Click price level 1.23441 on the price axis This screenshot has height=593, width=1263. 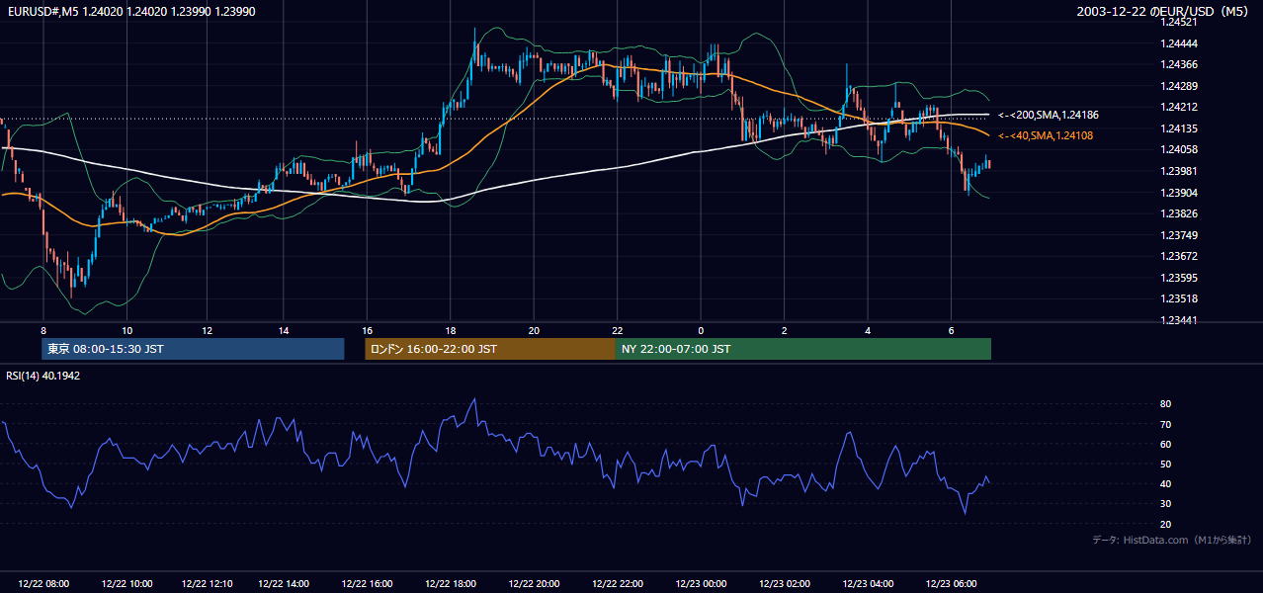pyautogui.click(x=1179, y=320)
